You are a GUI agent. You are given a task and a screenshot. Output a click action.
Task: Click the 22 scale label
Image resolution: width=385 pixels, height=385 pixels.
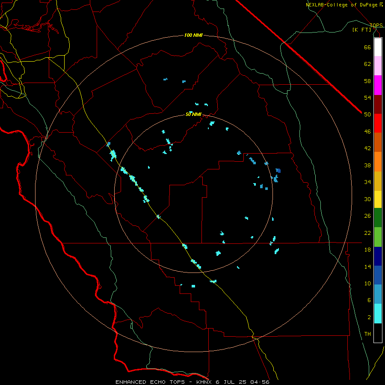point(367,233)
